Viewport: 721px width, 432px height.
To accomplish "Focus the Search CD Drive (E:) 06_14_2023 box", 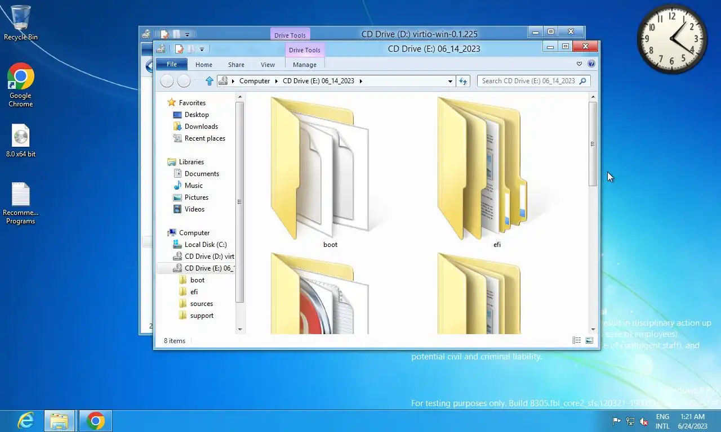I will click(x=533, y=81).
